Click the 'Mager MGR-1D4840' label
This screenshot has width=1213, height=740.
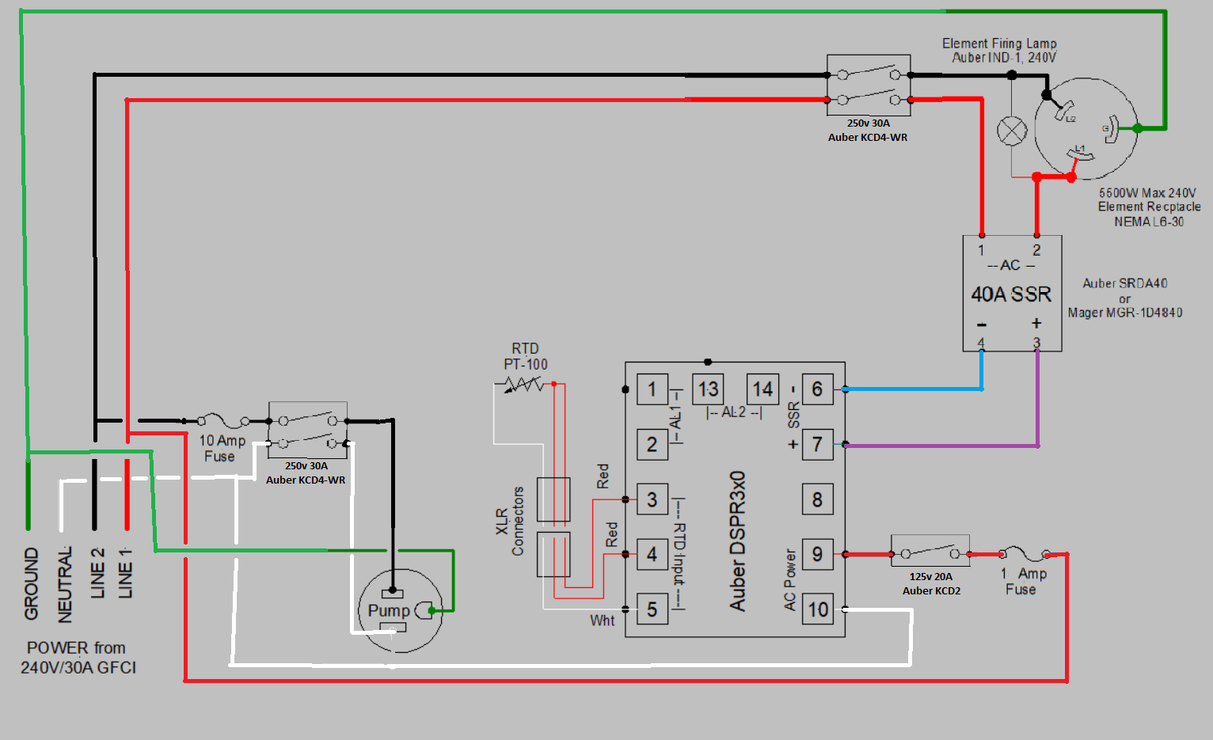1125,313
